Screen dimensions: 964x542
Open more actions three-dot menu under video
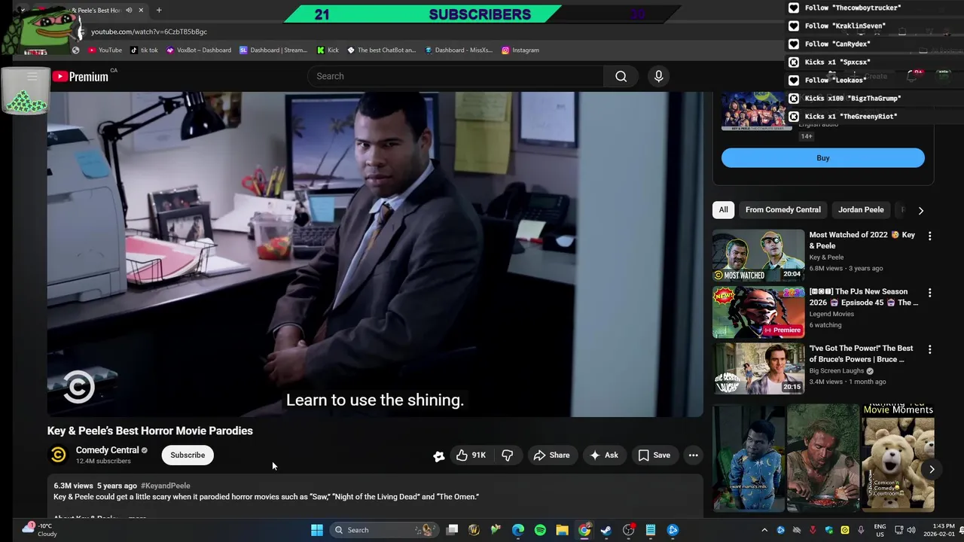point(693,455)
